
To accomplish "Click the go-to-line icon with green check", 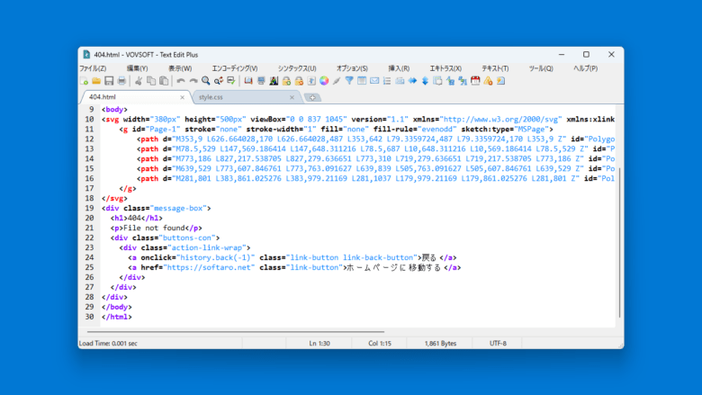I will click(230, 81).
